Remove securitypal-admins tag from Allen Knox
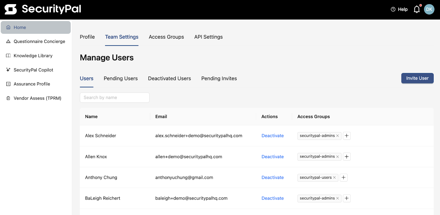The image size is (440, 215). coord(337,157)
